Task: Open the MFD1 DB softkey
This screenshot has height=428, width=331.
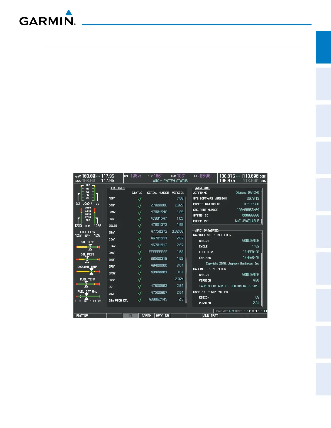Action: click(x=163, y=316)
